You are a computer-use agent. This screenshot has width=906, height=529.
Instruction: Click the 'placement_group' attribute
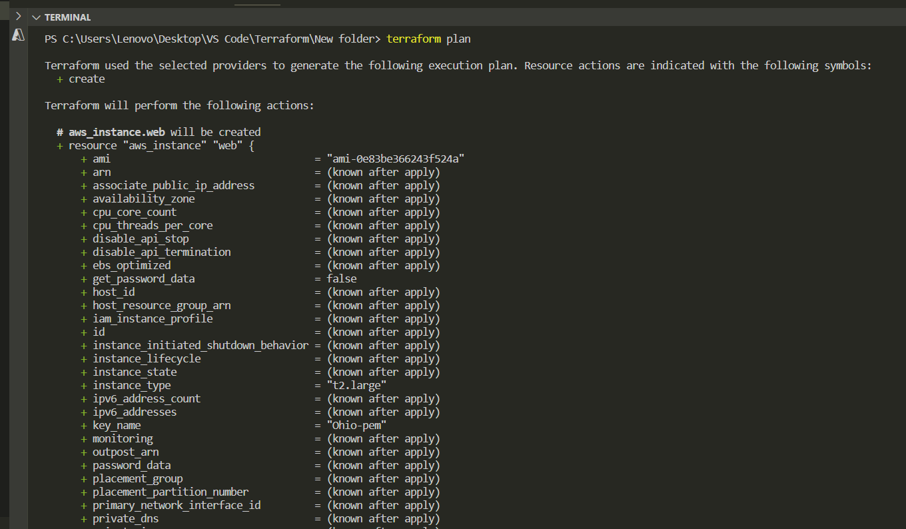[137, 478]
